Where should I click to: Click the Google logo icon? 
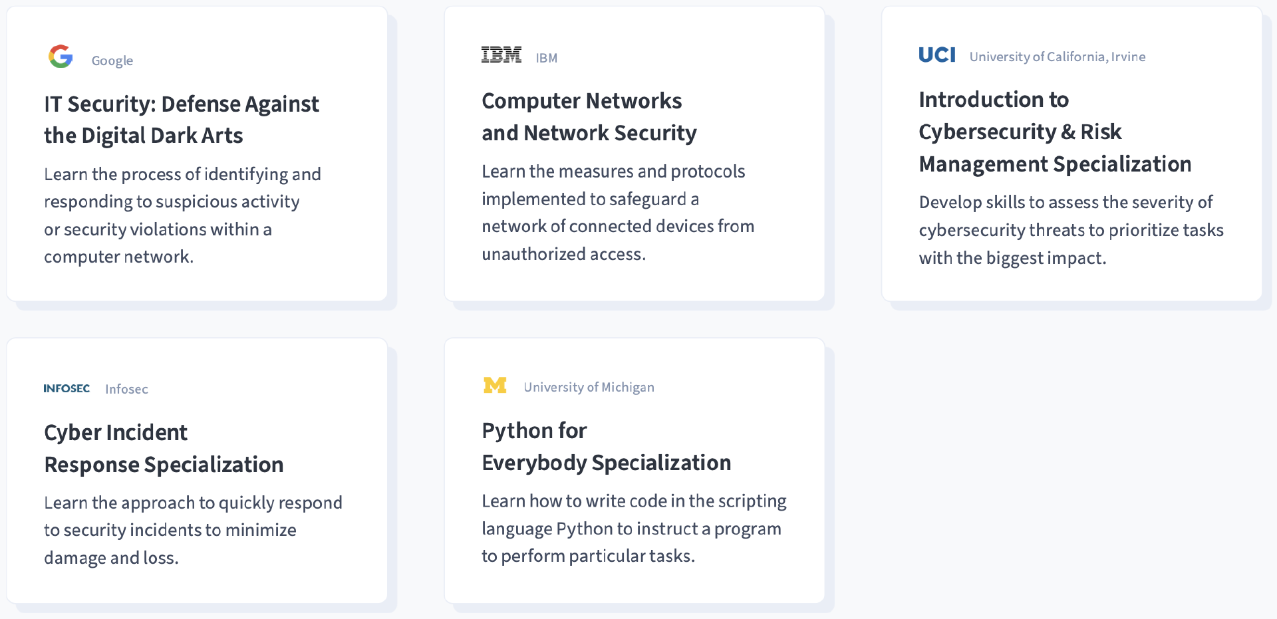pos(61,57)
